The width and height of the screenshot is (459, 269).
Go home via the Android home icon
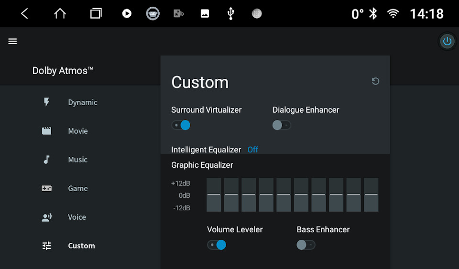tap(60, 13)
